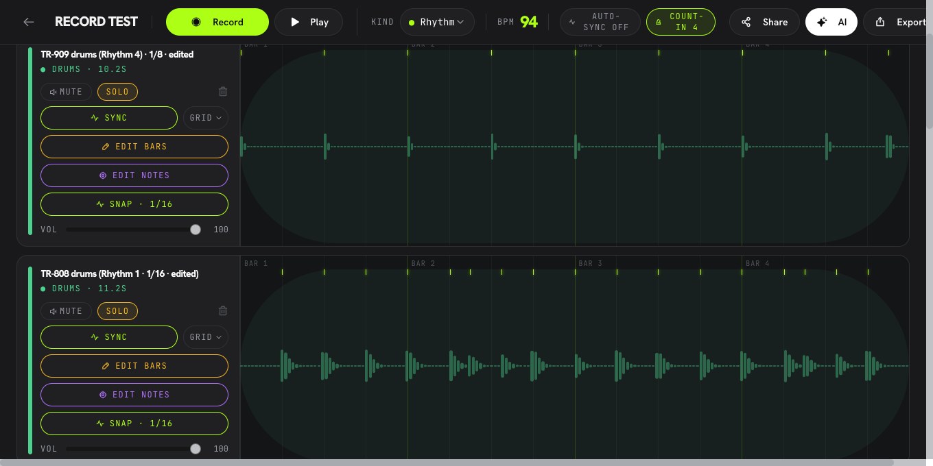Screen dimensions: 933x466
Task: Click BAR 3 marker in TR-808 timeline
Action: tap(591, 263)
